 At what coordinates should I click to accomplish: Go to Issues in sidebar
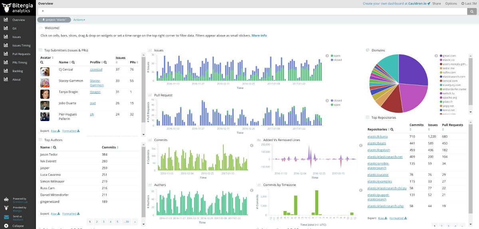[18, 37]
